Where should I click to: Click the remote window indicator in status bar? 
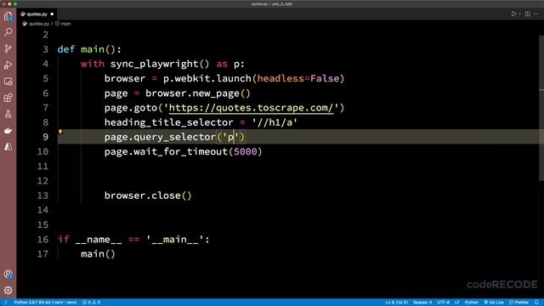pos(5,303)
